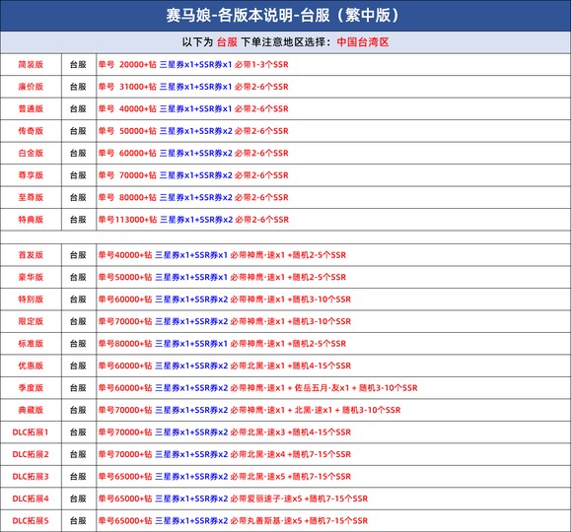Click the 廉价版 version name cell
The height and width of the screenshot is (532, 571).
tap(31, 87)
